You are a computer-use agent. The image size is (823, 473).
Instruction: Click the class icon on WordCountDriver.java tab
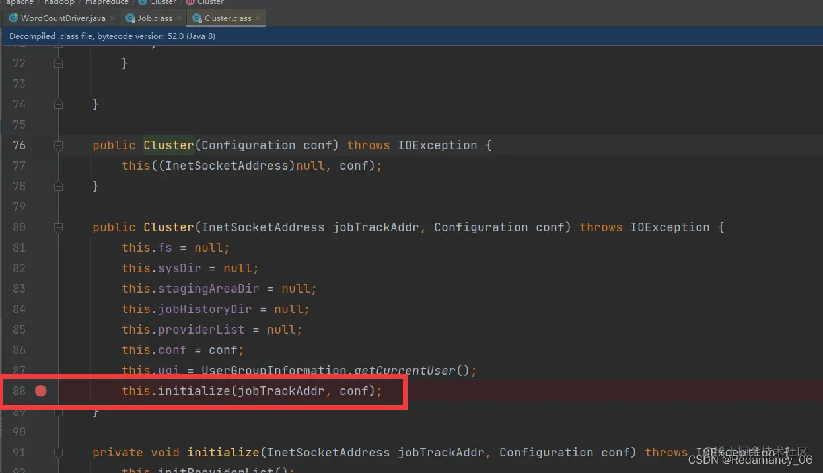pos(13,18)
